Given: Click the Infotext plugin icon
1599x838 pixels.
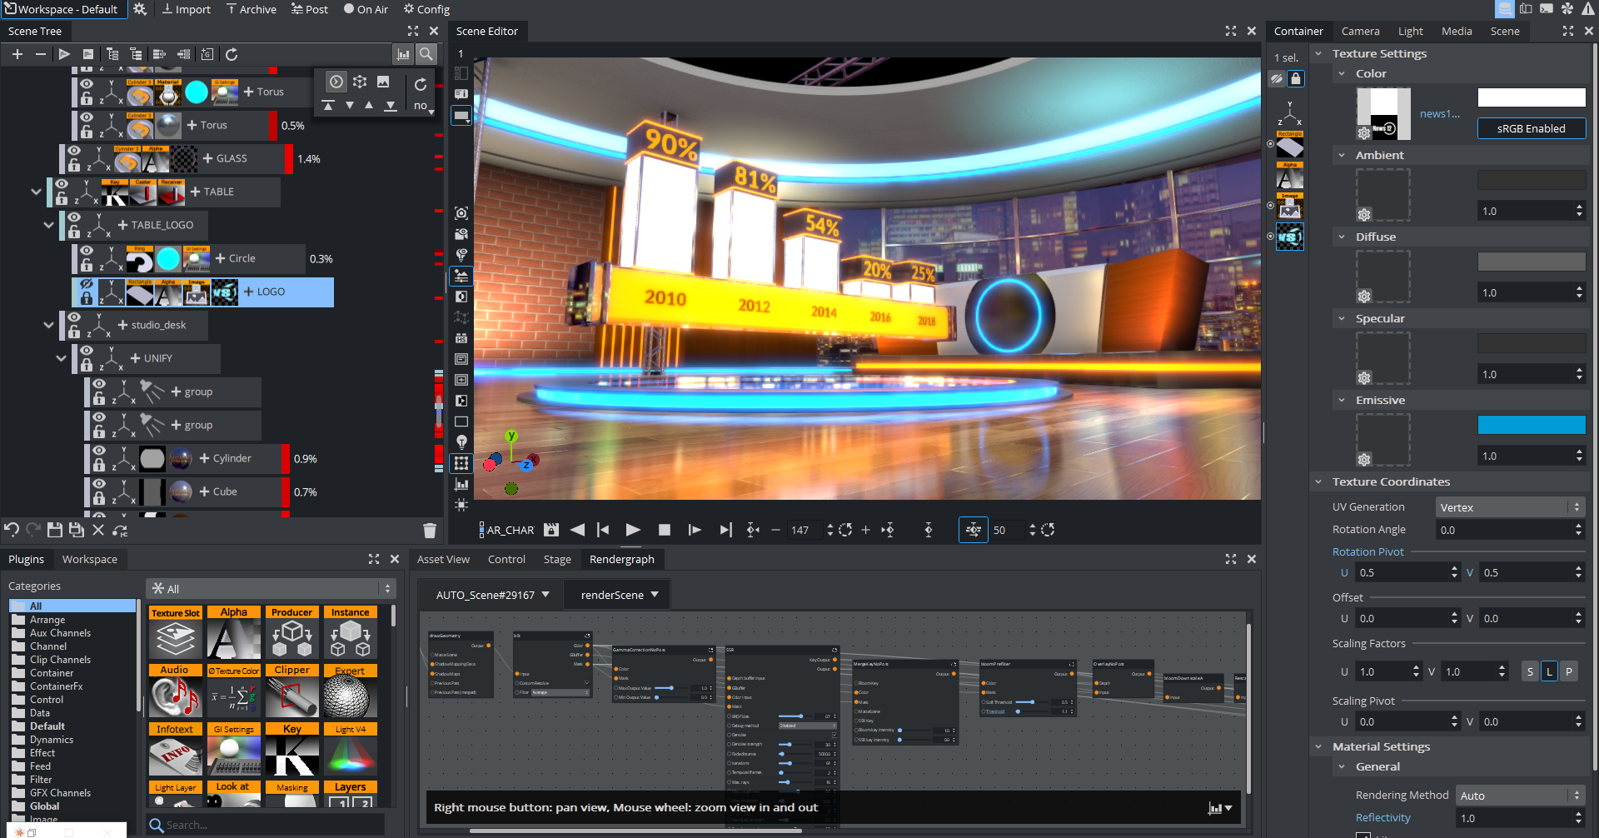Looking at the screenshot, I should point(176,749).
